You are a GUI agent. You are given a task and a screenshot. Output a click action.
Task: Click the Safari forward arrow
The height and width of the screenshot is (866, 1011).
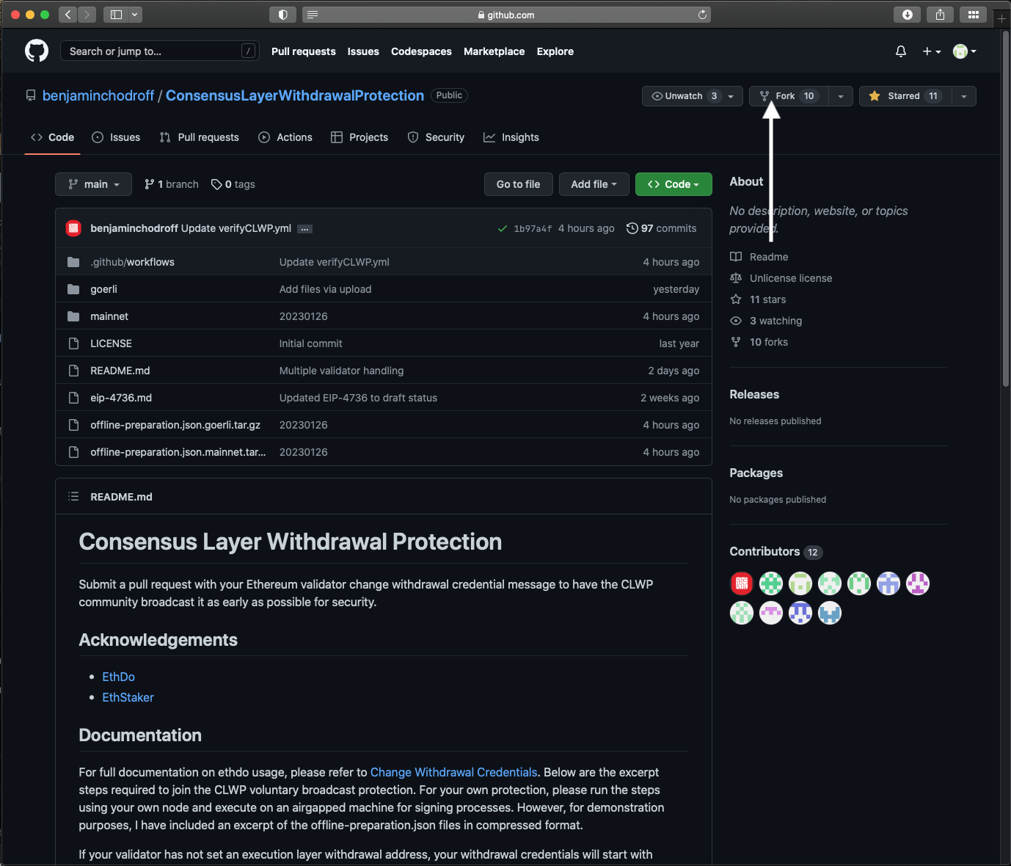click(87, 15)
